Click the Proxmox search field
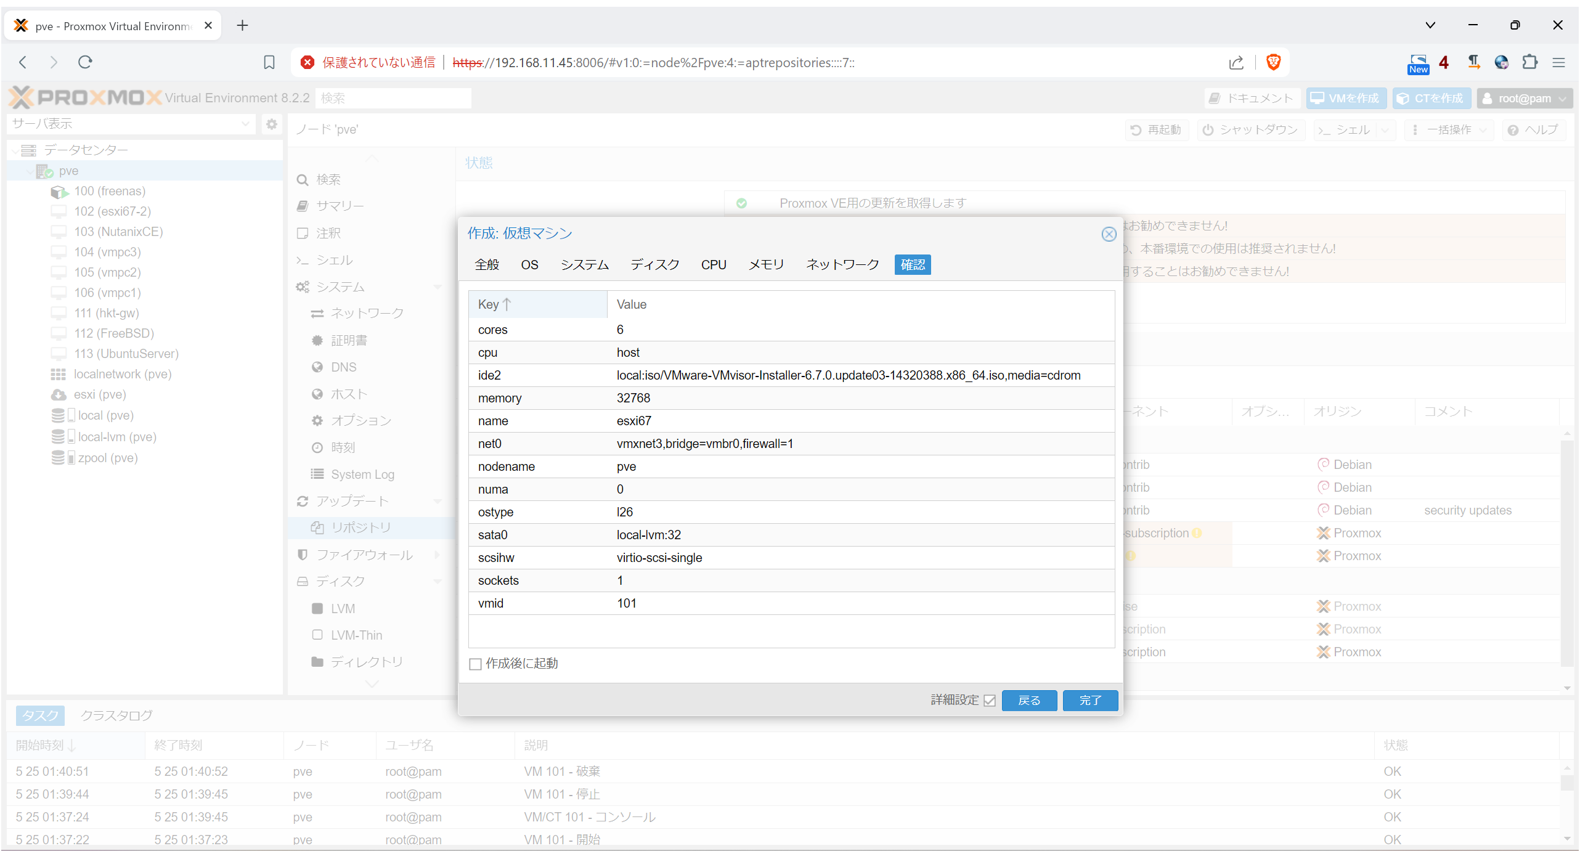 tap(393, 99)
